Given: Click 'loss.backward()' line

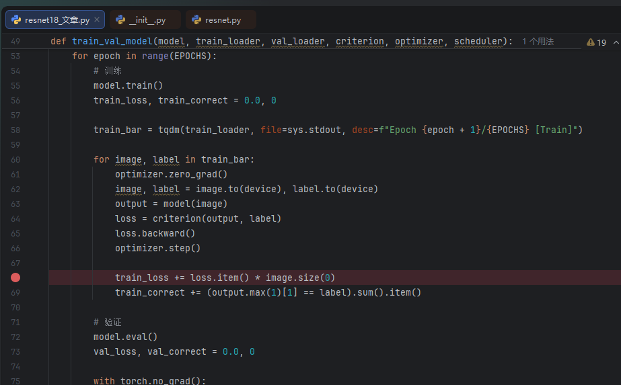Looking at the screenshot, I should point(155,233).
